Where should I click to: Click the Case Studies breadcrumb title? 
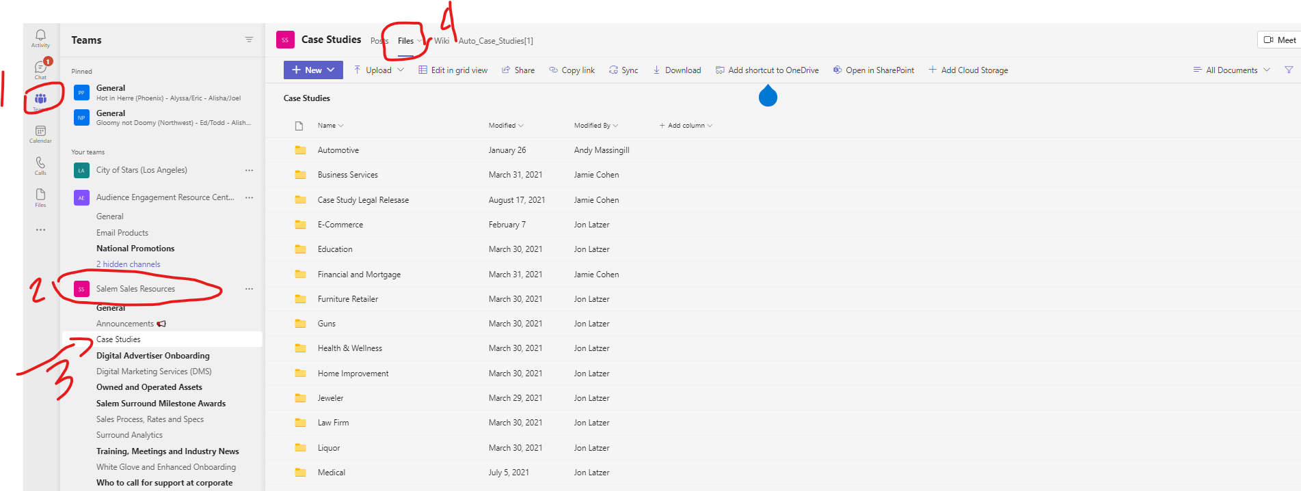click(x=306, y=98)
